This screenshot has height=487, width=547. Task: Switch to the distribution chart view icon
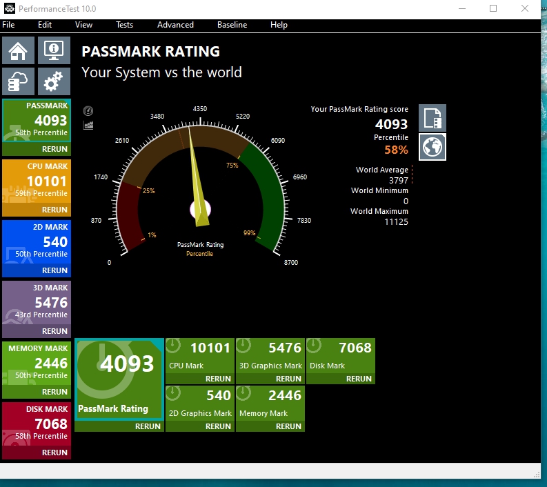point(88,125)
